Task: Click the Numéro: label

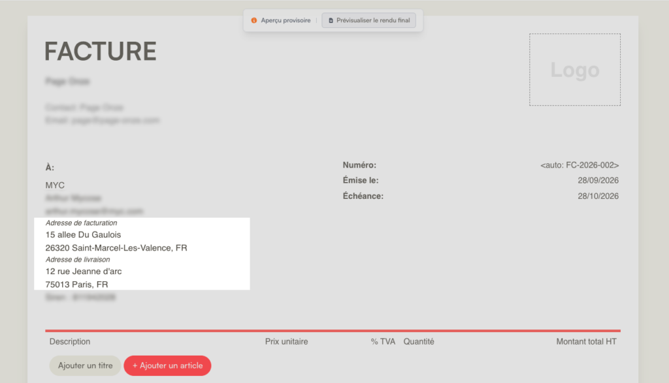Action: click(x=359, y=165)
